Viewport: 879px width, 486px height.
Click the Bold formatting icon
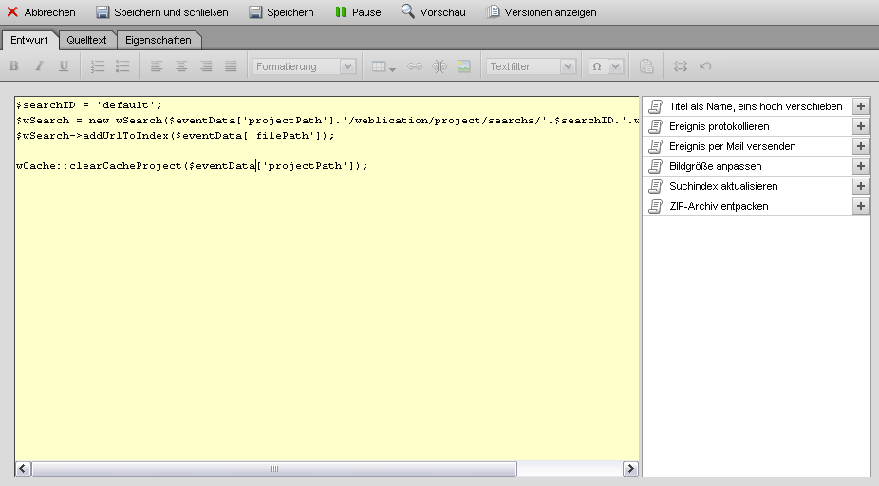tap(14, 66)
